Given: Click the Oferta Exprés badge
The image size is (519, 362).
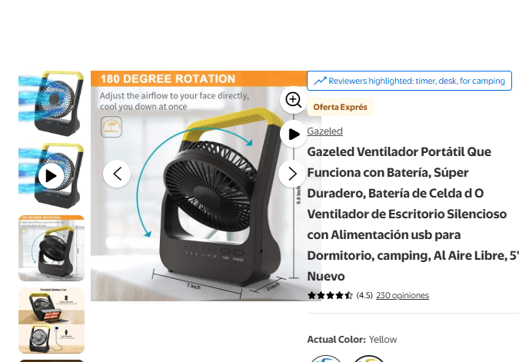Looking at the screenshot, I should tap(341, 107).
